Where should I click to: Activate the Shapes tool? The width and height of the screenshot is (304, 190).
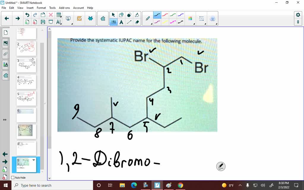(121, 14)
